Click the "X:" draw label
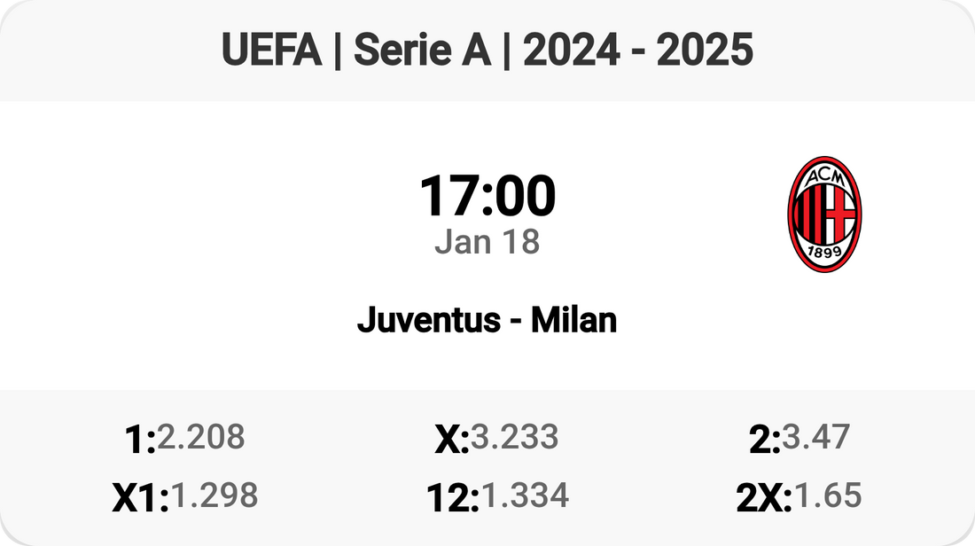This screenshot has height=546, width=975. [451, 440]
